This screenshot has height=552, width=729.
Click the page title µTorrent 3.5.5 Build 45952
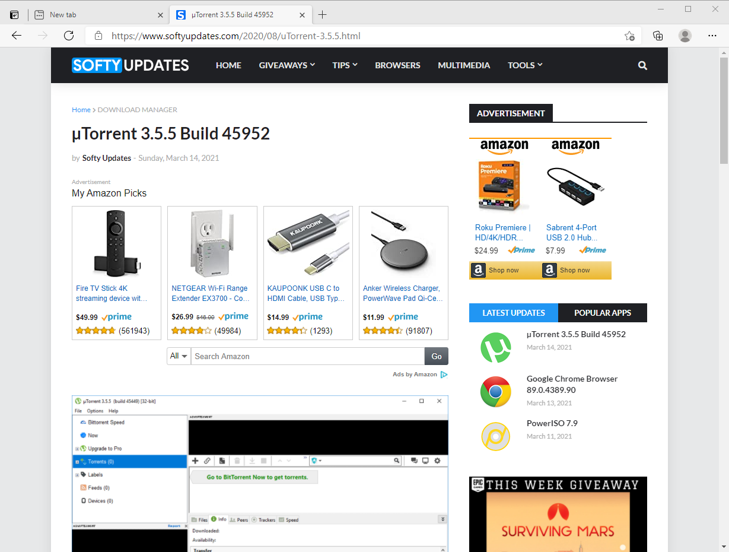click(171, 134)
